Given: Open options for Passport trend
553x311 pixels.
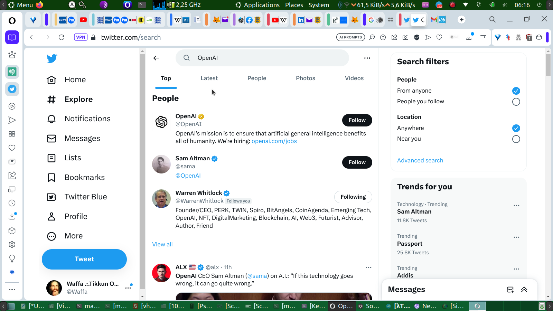Looking at the screenshot, I should pyautogui.click(x=516, y=237).
